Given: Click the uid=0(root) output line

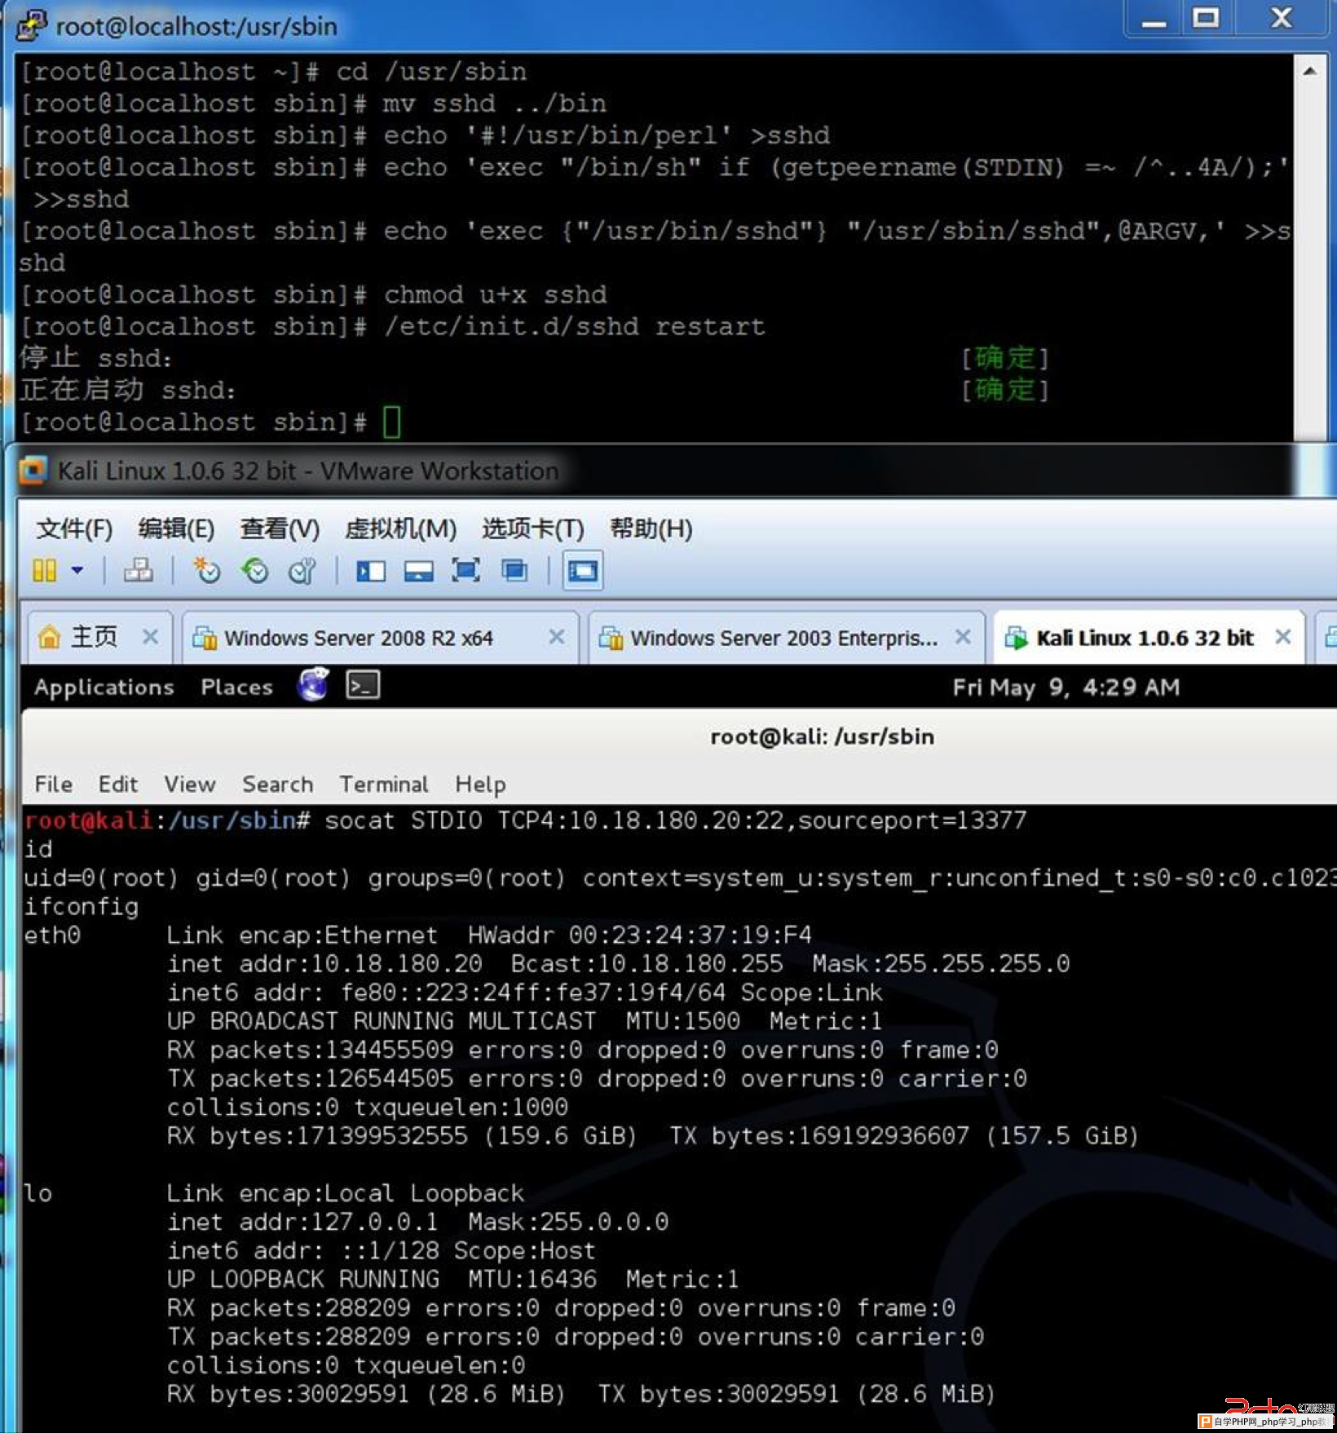Looking at the screenshot, I should click(680, 878).
